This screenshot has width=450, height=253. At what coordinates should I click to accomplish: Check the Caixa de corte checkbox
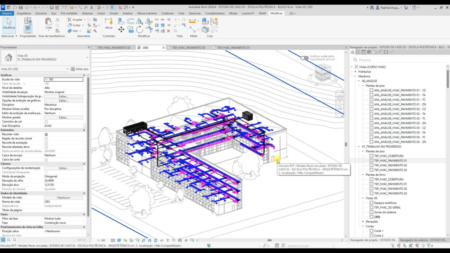pyautogui.click(x=46, y=160)
